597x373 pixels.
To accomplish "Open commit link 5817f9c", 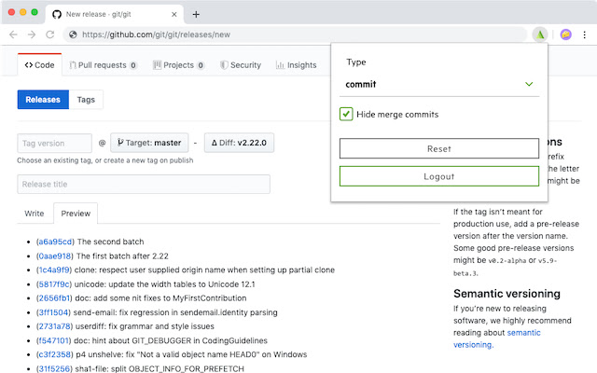I will click(54, 284).
